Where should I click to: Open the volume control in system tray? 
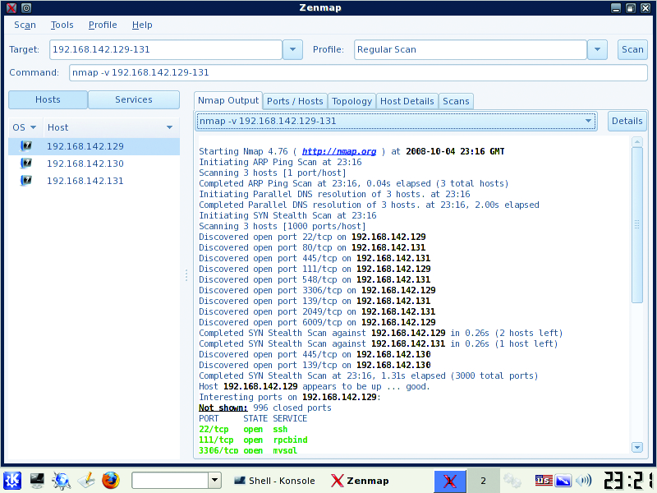click(584, 481)
